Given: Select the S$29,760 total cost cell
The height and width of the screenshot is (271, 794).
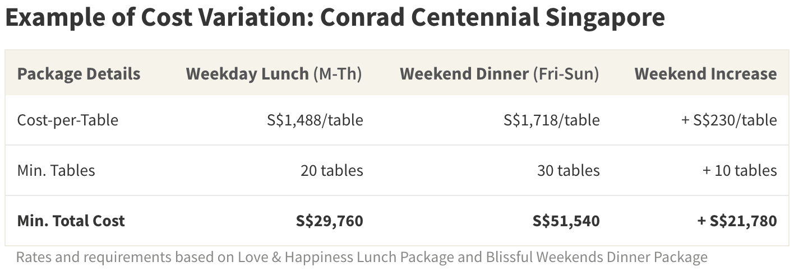Looking at the screenshot, I should (330, 221).
